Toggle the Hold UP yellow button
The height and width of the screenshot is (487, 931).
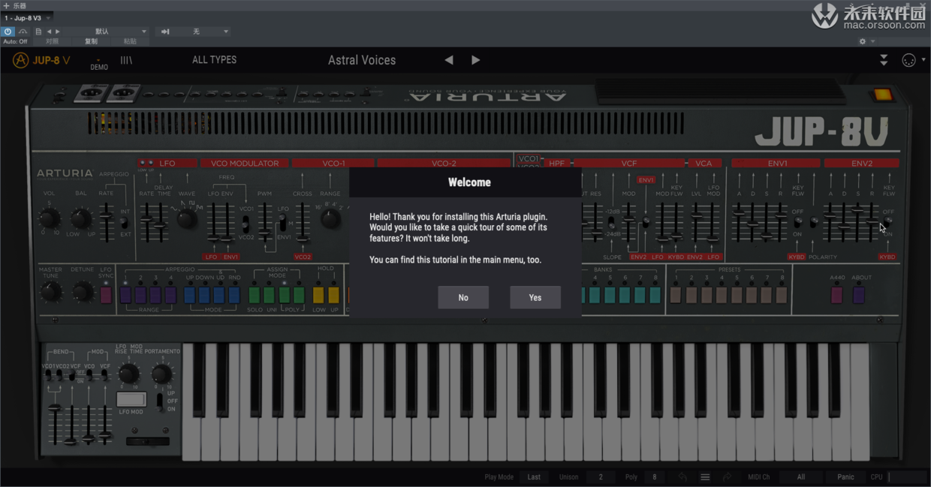click(333, 295)
